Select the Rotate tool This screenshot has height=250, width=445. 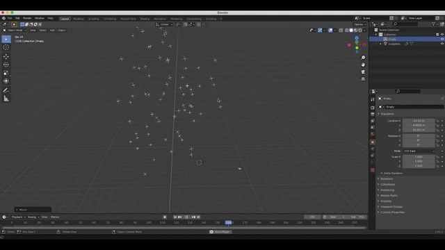click(6, 65)
